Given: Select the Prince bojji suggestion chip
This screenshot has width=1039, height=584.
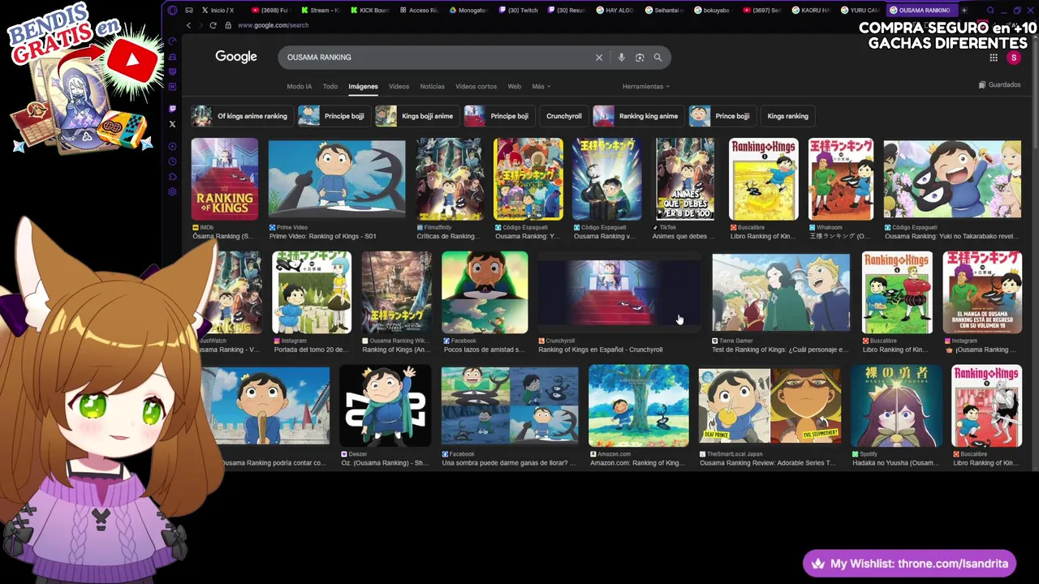Looking at the screenshot, I should [x=721, y=116].
